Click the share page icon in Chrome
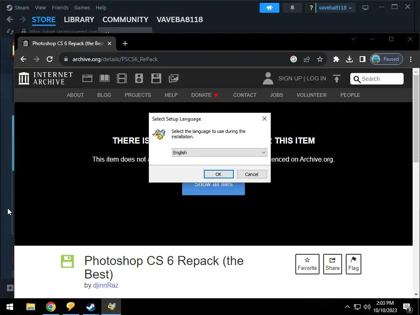 click(307, 59)
